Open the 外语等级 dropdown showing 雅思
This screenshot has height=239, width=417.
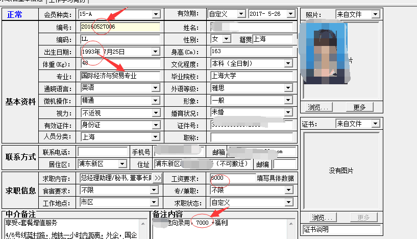(x=288, y=88)
